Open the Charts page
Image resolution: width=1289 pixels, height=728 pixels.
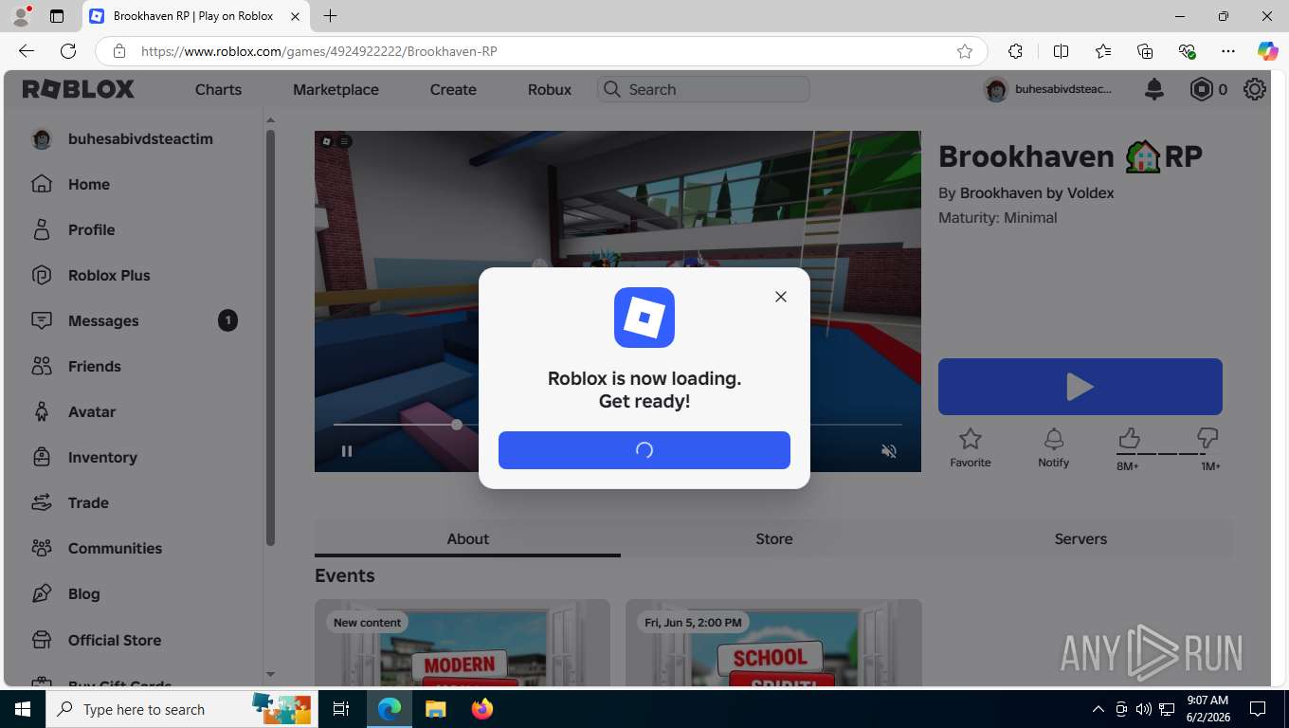click(x=218, y=89)
